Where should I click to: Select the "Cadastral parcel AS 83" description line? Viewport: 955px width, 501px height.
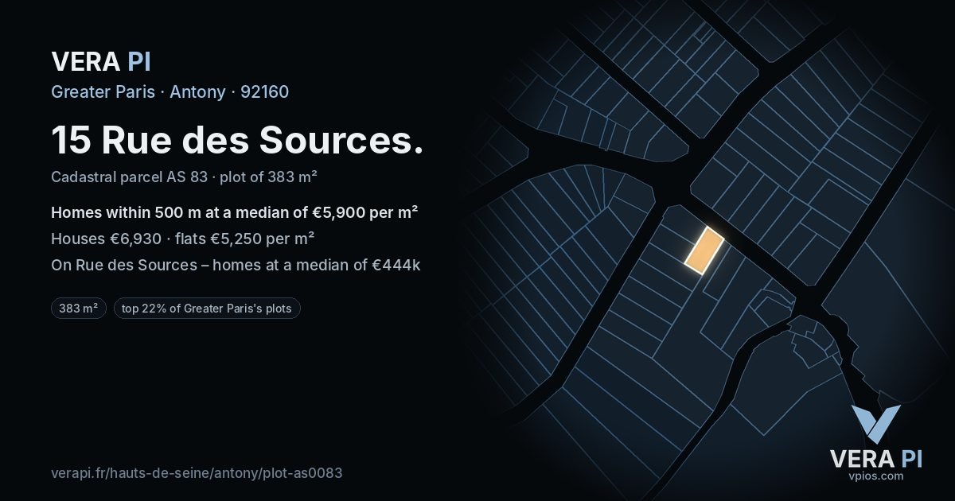[185, 177]
